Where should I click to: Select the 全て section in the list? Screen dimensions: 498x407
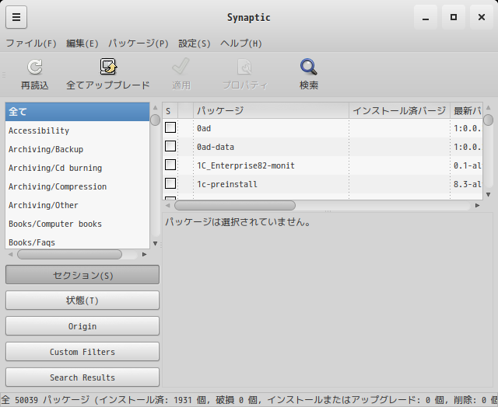coord(78,112)
